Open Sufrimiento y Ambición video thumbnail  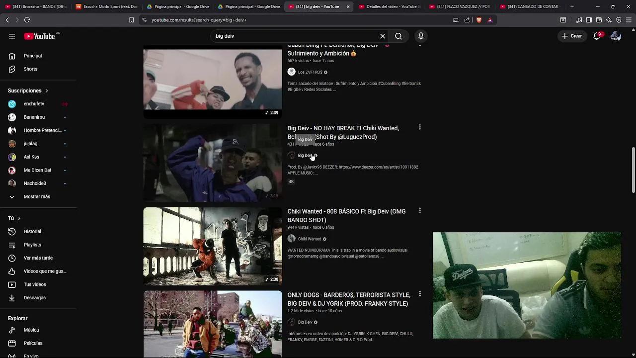click(x=213, y=83)
